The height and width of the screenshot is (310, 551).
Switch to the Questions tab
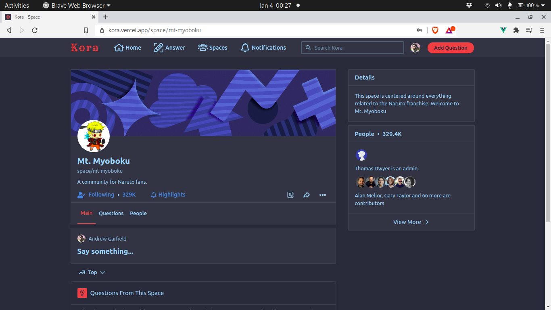click(111, 214)
